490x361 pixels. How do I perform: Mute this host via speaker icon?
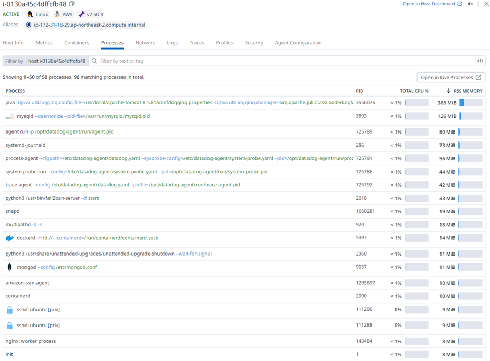470,4
